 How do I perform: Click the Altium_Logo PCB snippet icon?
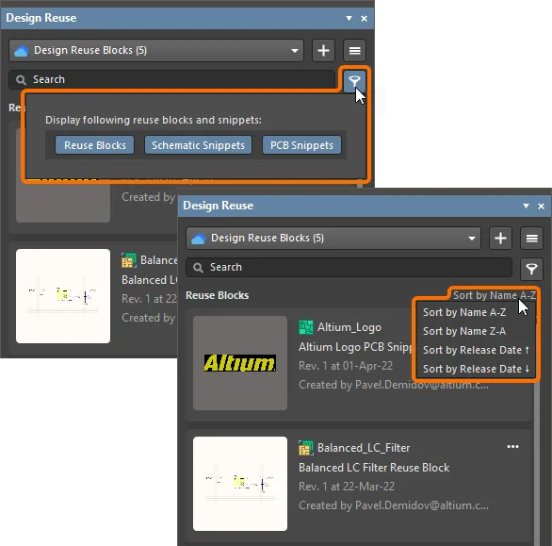tap(305, 327)
